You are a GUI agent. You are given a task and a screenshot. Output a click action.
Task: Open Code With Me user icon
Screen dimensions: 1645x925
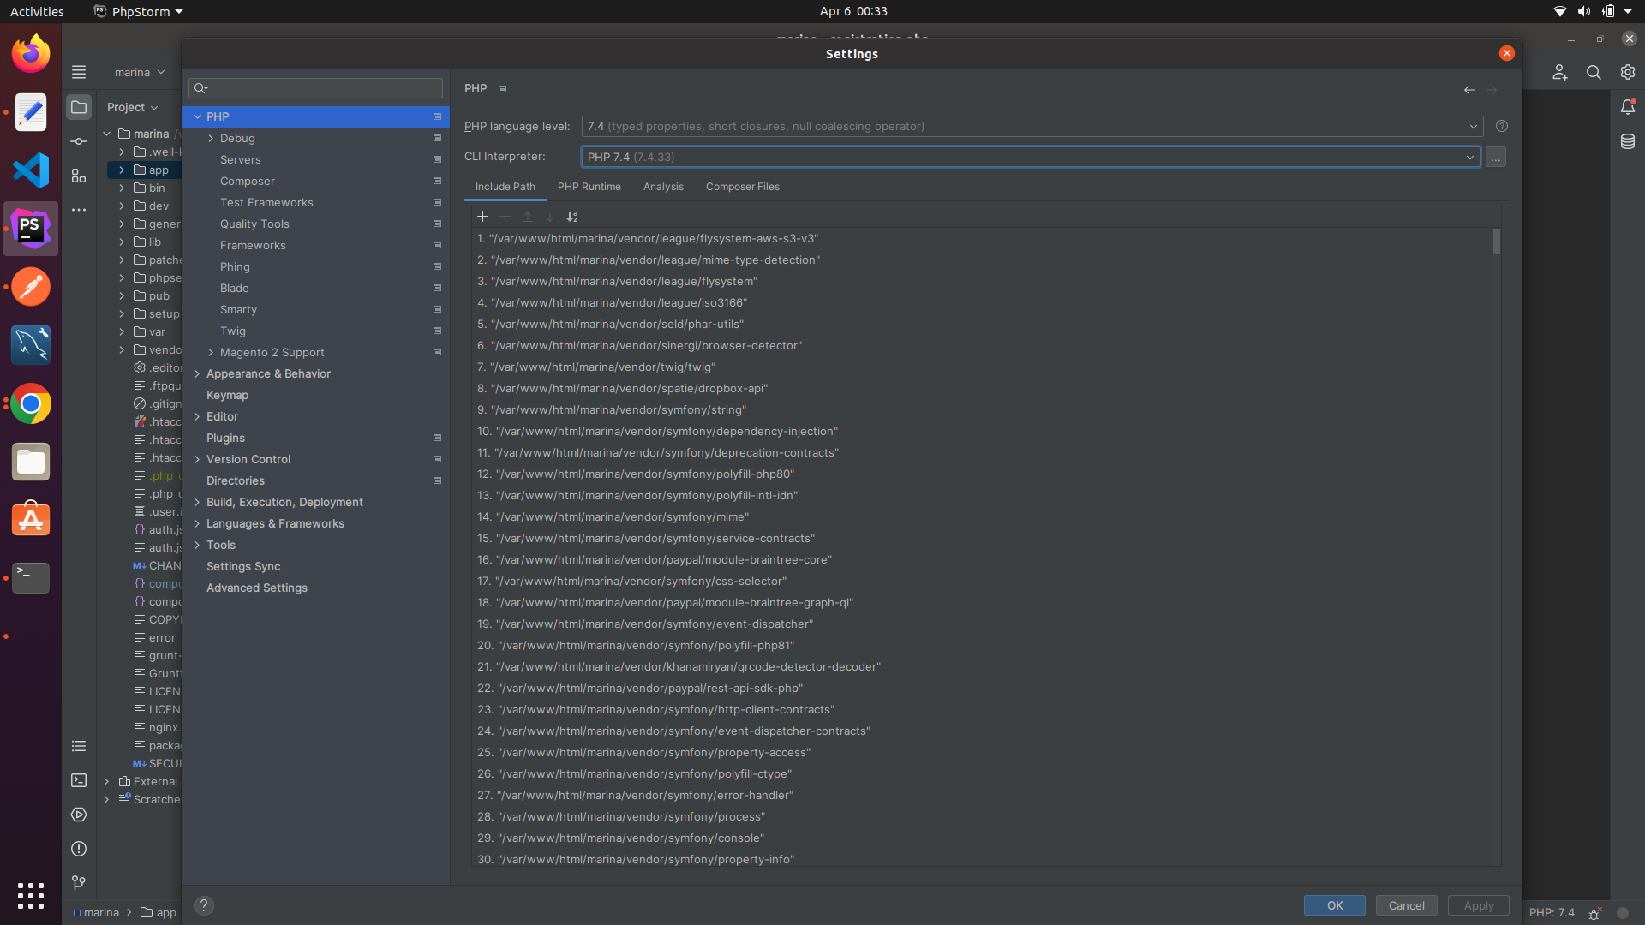[1560, 73]
